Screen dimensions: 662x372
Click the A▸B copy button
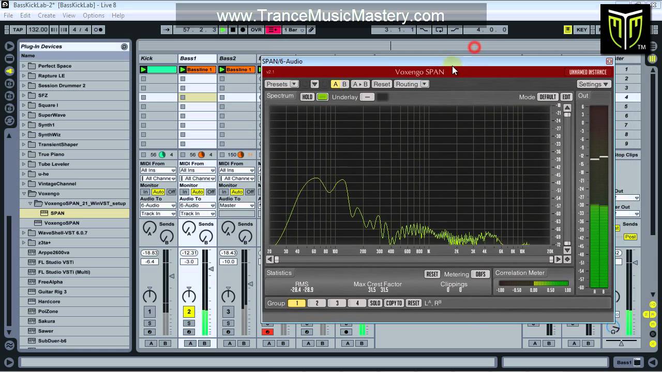pyautogui.click(x=360, y=84)
